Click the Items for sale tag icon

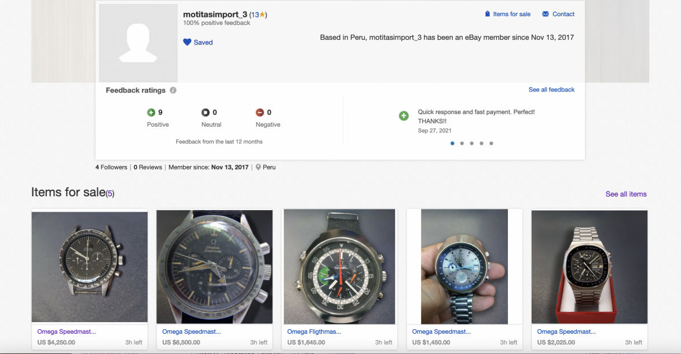point(488,14)
